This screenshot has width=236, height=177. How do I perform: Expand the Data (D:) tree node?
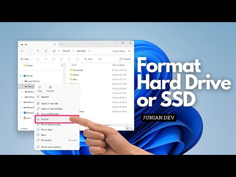(x=22, y=86)
